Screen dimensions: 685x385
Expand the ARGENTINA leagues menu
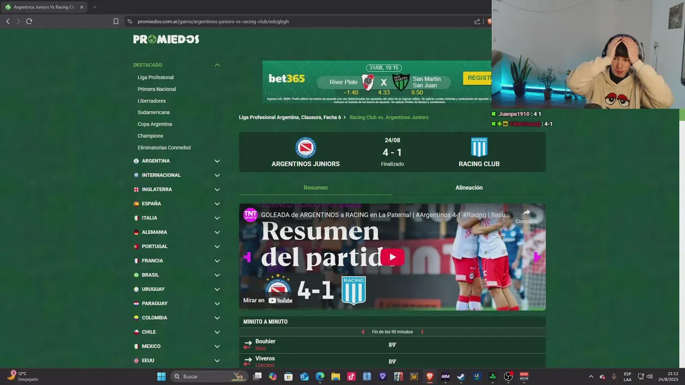[217, 161]
